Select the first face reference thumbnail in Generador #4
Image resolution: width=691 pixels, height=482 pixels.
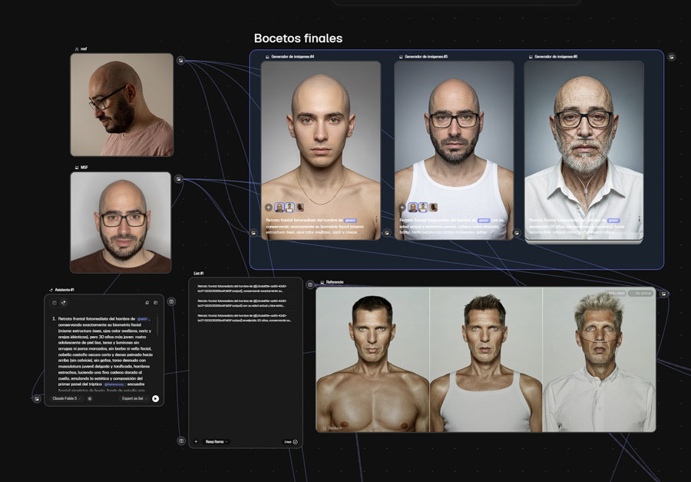click(279, 207)
